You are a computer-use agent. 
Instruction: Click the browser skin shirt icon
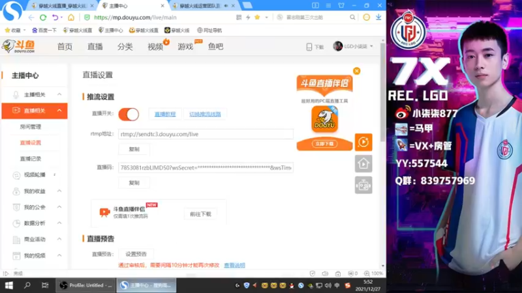(341, 5)
